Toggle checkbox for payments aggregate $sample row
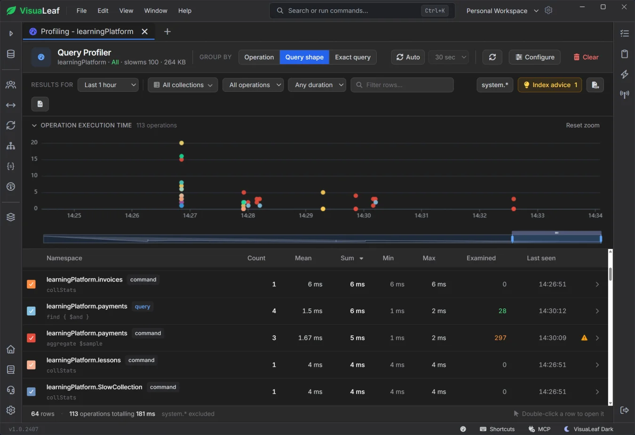The height and width of the screenshot is (435, 635). tap(31, 338)
